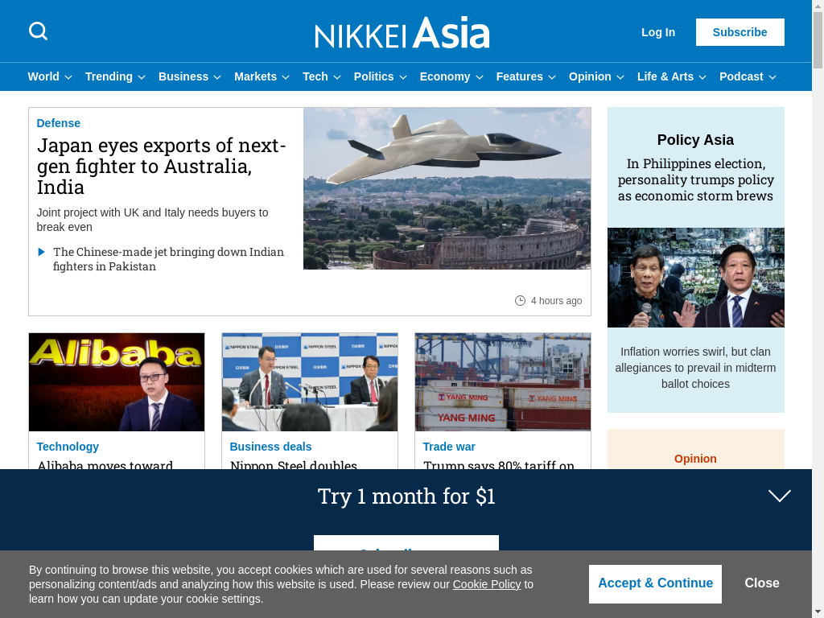Open the Tech section
This screenshot has height=618, width=824.
(315, 76)
